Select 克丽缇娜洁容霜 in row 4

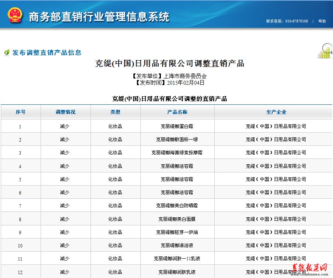pyautogui.click(x=177, y=166)
